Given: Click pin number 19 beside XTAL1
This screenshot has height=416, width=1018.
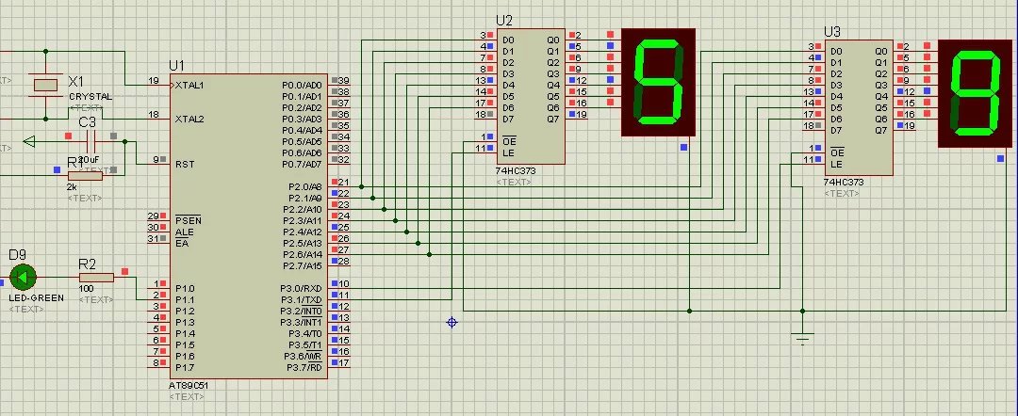Looking at the screenshot, I should [x=154, y=80].
